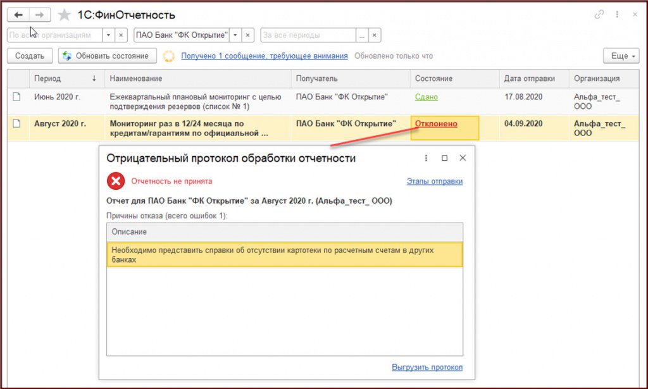Viewport: 648px width, 389px height.
Task: Clear the bank recipient filter
Action: (x=248, y=35)
